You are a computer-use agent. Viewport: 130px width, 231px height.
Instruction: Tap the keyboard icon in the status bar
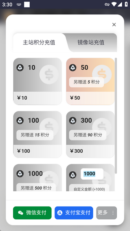tap(19, 5)
